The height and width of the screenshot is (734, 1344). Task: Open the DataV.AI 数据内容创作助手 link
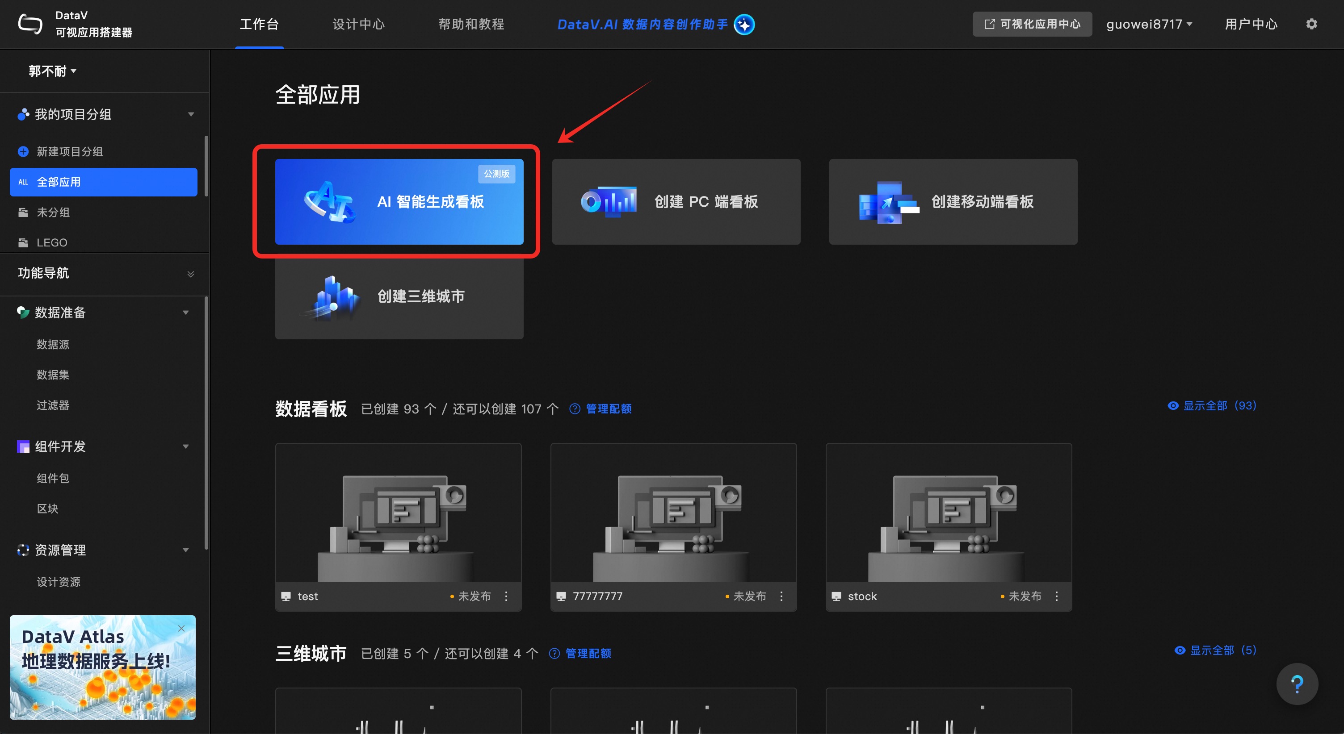click(642, 25)
